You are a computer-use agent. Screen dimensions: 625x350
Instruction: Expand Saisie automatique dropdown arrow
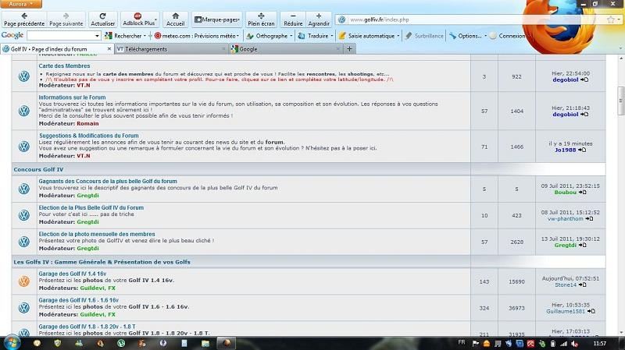click(x=398, y=36)
